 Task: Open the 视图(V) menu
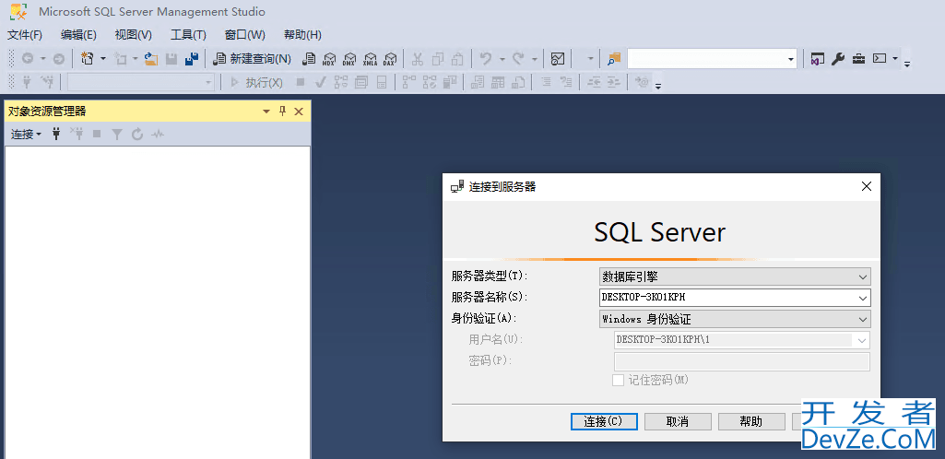click(133, 35)
